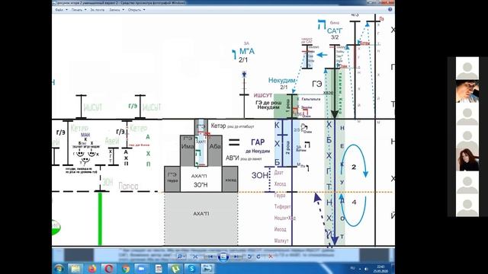The image size is (488, 274).
Task: Open the Печать menu
Action: (76, 10)
